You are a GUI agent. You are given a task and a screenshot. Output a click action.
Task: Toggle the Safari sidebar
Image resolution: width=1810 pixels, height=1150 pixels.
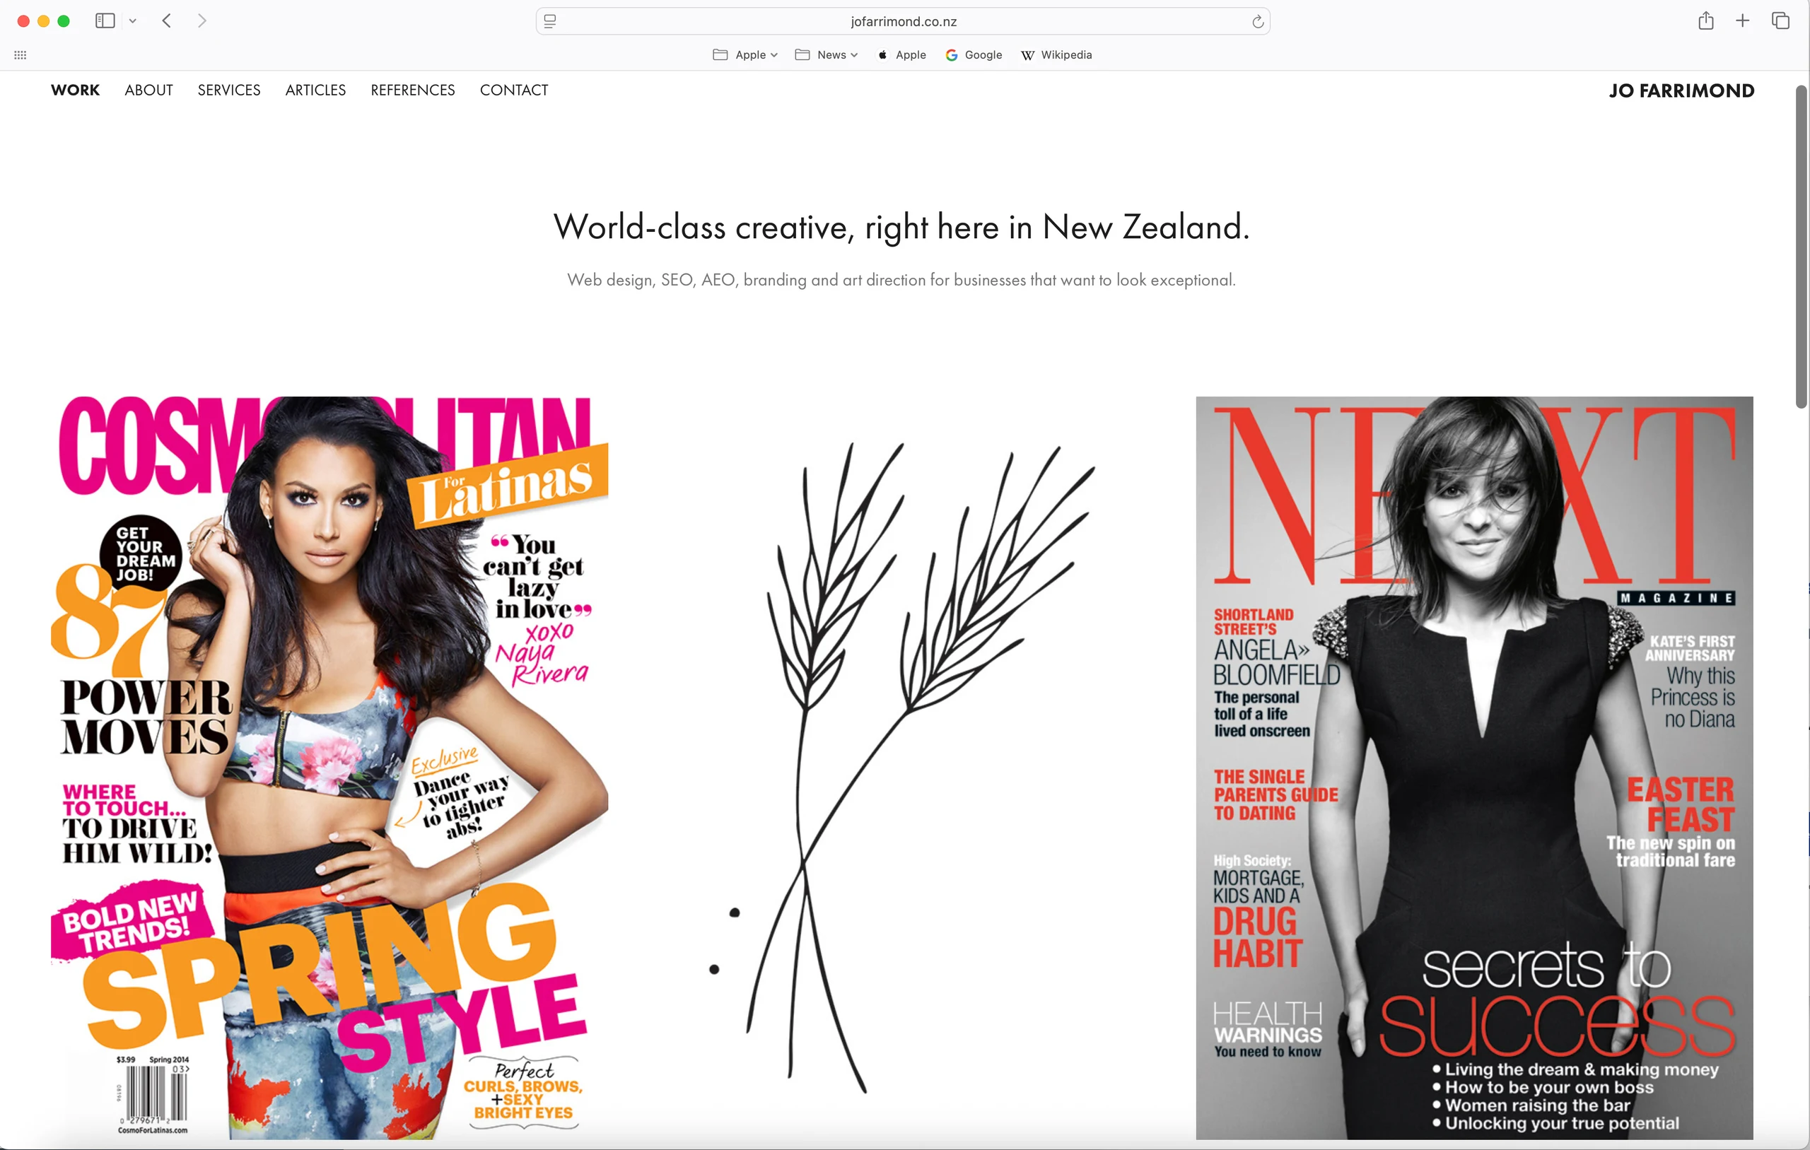coord(105,21)
